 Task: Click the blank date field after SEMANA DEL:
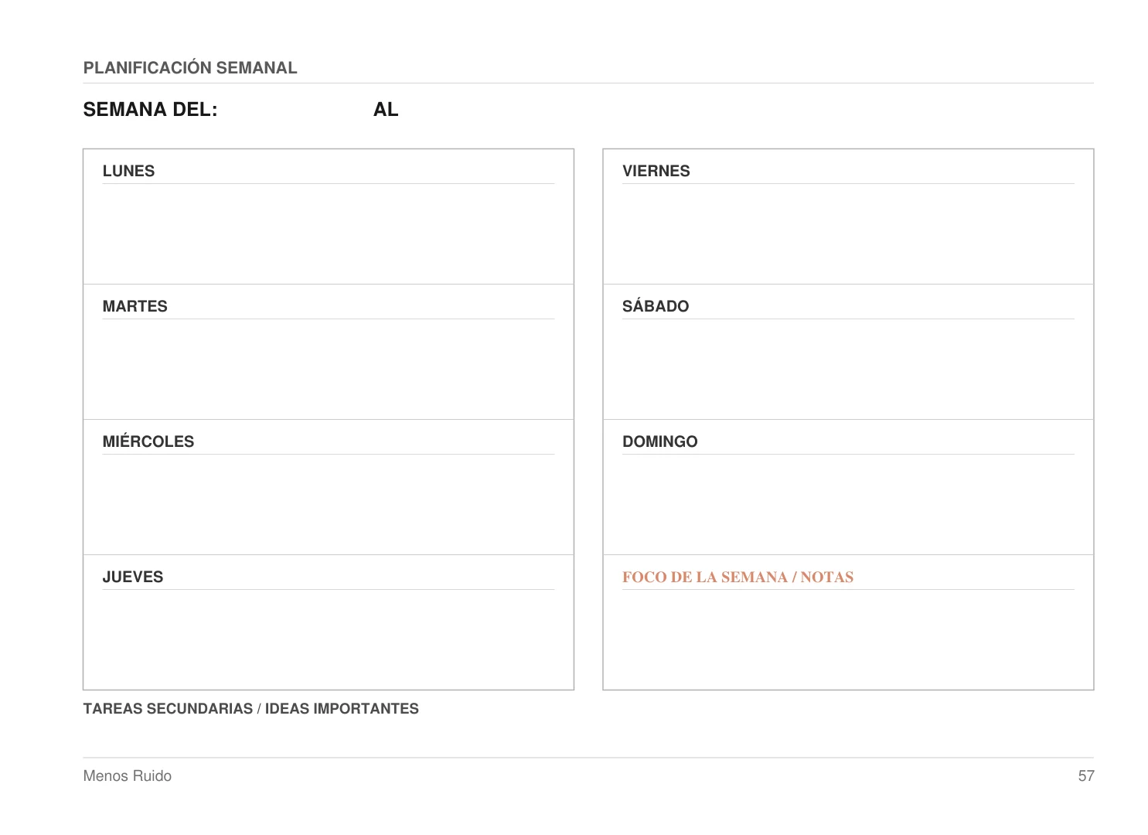pos(295,110)
